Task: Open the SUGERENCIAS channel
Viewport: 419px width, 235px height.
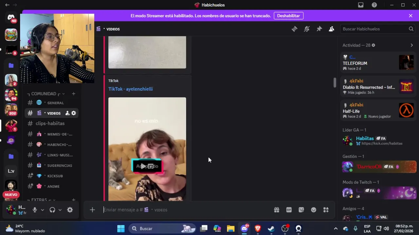Action: tap(51, 165)
